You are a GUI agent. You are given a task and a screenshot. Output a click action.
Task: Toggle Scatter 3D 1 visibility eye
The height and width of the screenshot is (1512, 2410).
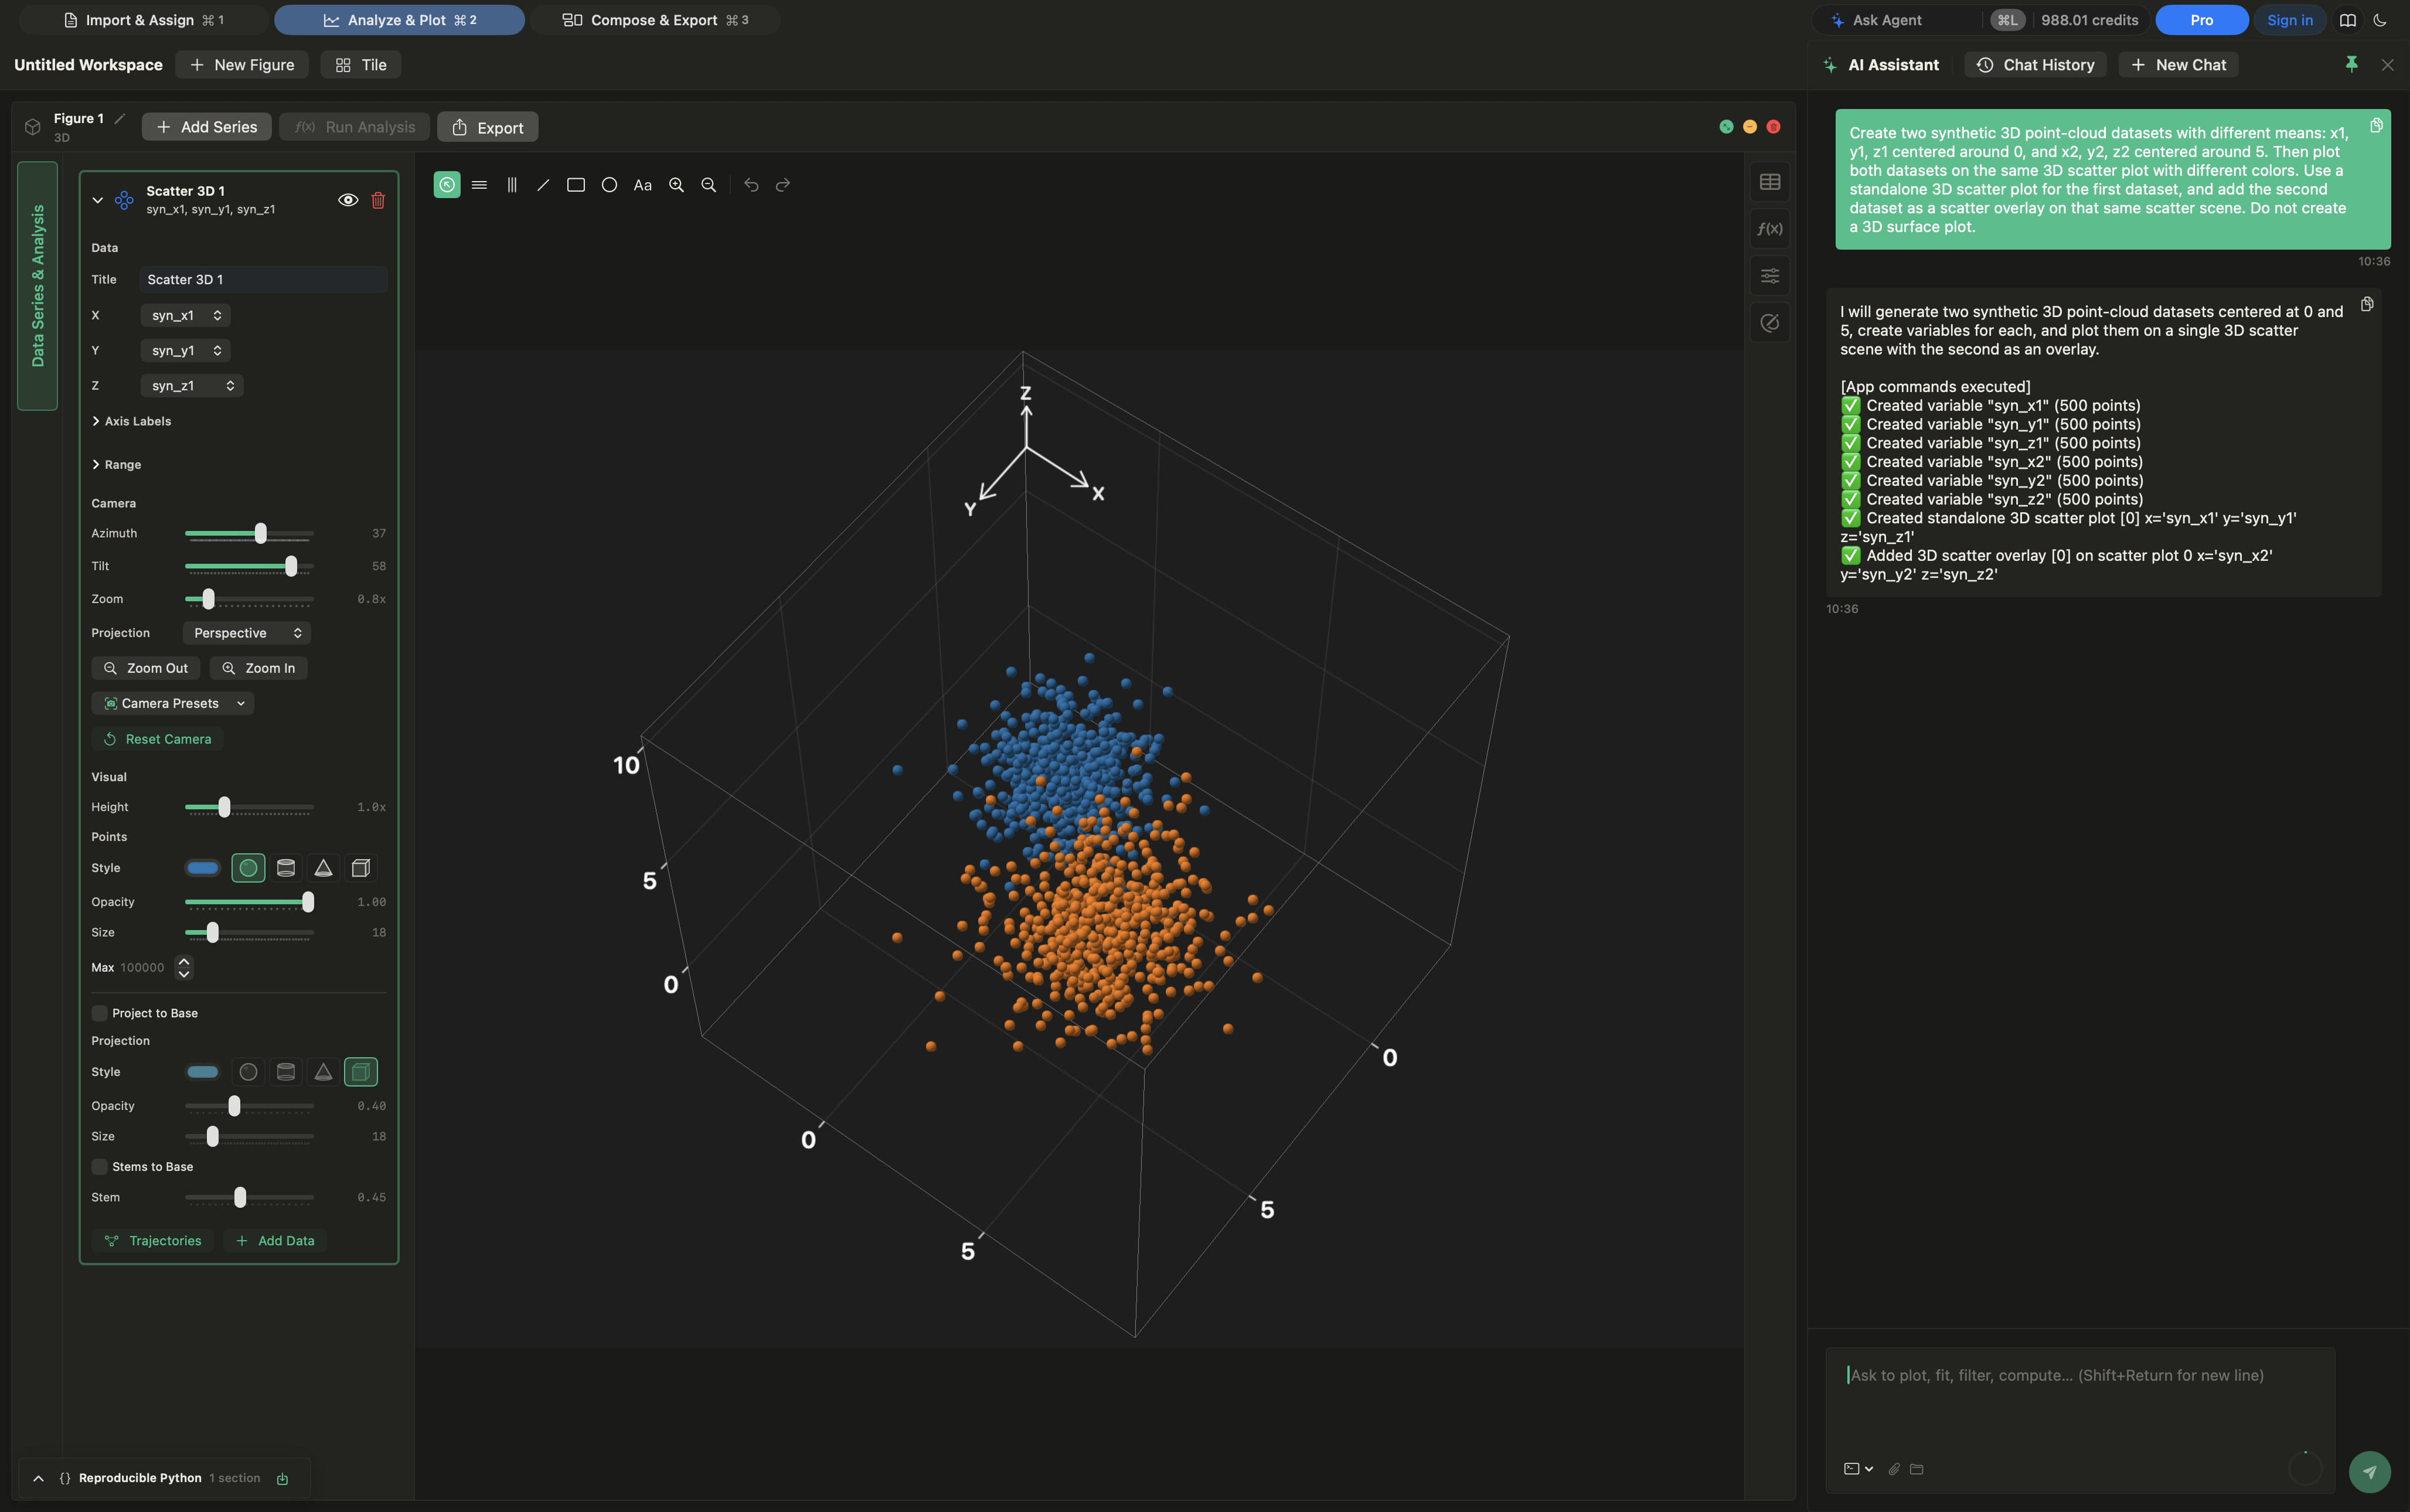pyautogui.click(x=348, y=200)
